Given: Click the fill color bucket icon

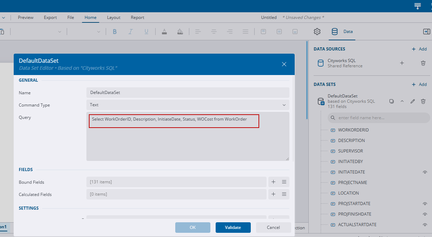Looking at the screenshot, I should point(180,32).
